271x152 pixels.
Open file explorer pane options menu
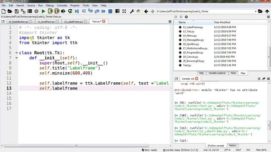click(x=268, y=17)
